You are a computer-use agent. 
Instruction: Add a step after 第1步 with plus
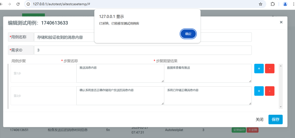coord(259,68)
